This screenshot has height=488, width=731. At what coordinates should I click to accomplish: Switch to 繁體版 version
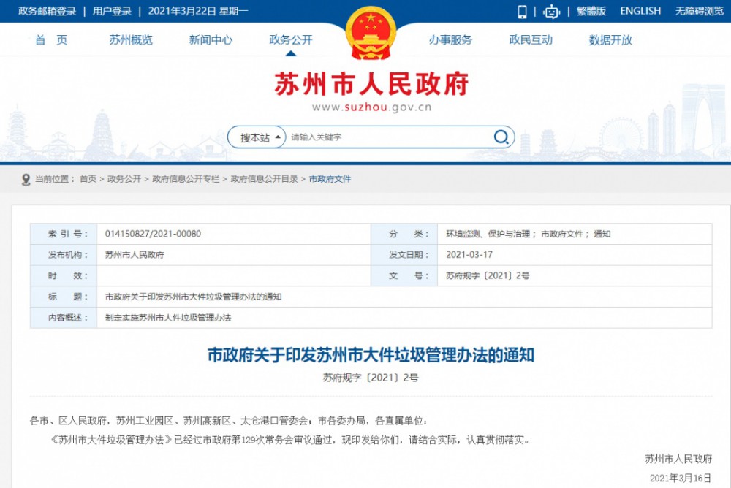[591, 11]
